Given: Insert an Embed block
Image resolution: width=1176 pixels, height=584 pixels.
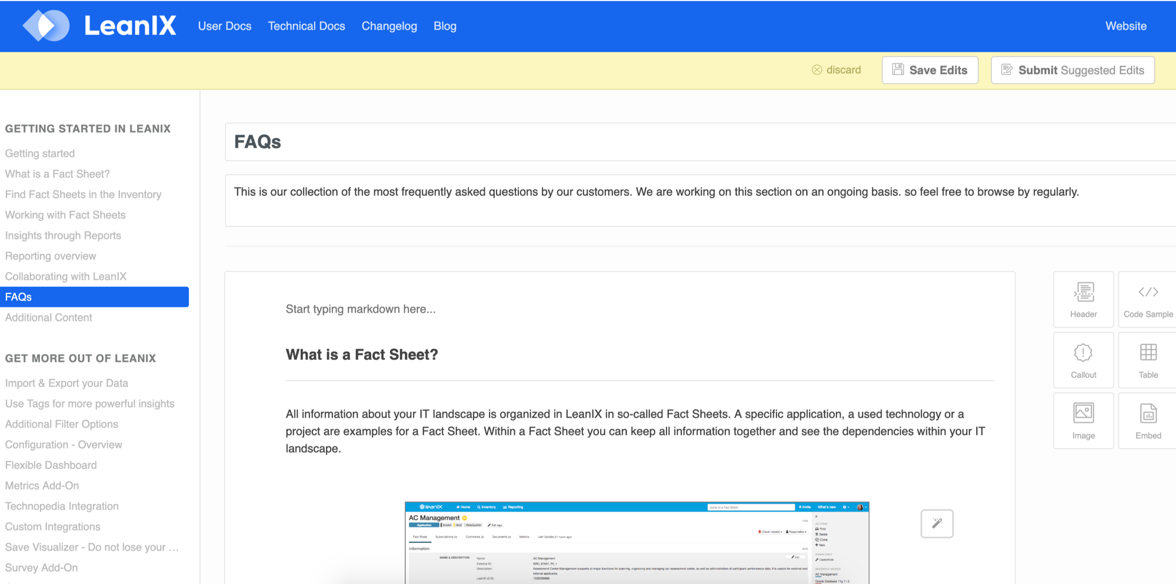Looking at the screenshot, I should (x=1148, y=421).
